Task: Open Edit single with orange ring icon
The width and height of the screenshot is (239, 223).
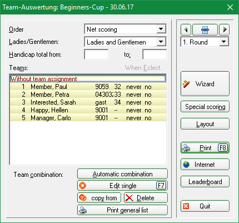Action: click(122, 186)
